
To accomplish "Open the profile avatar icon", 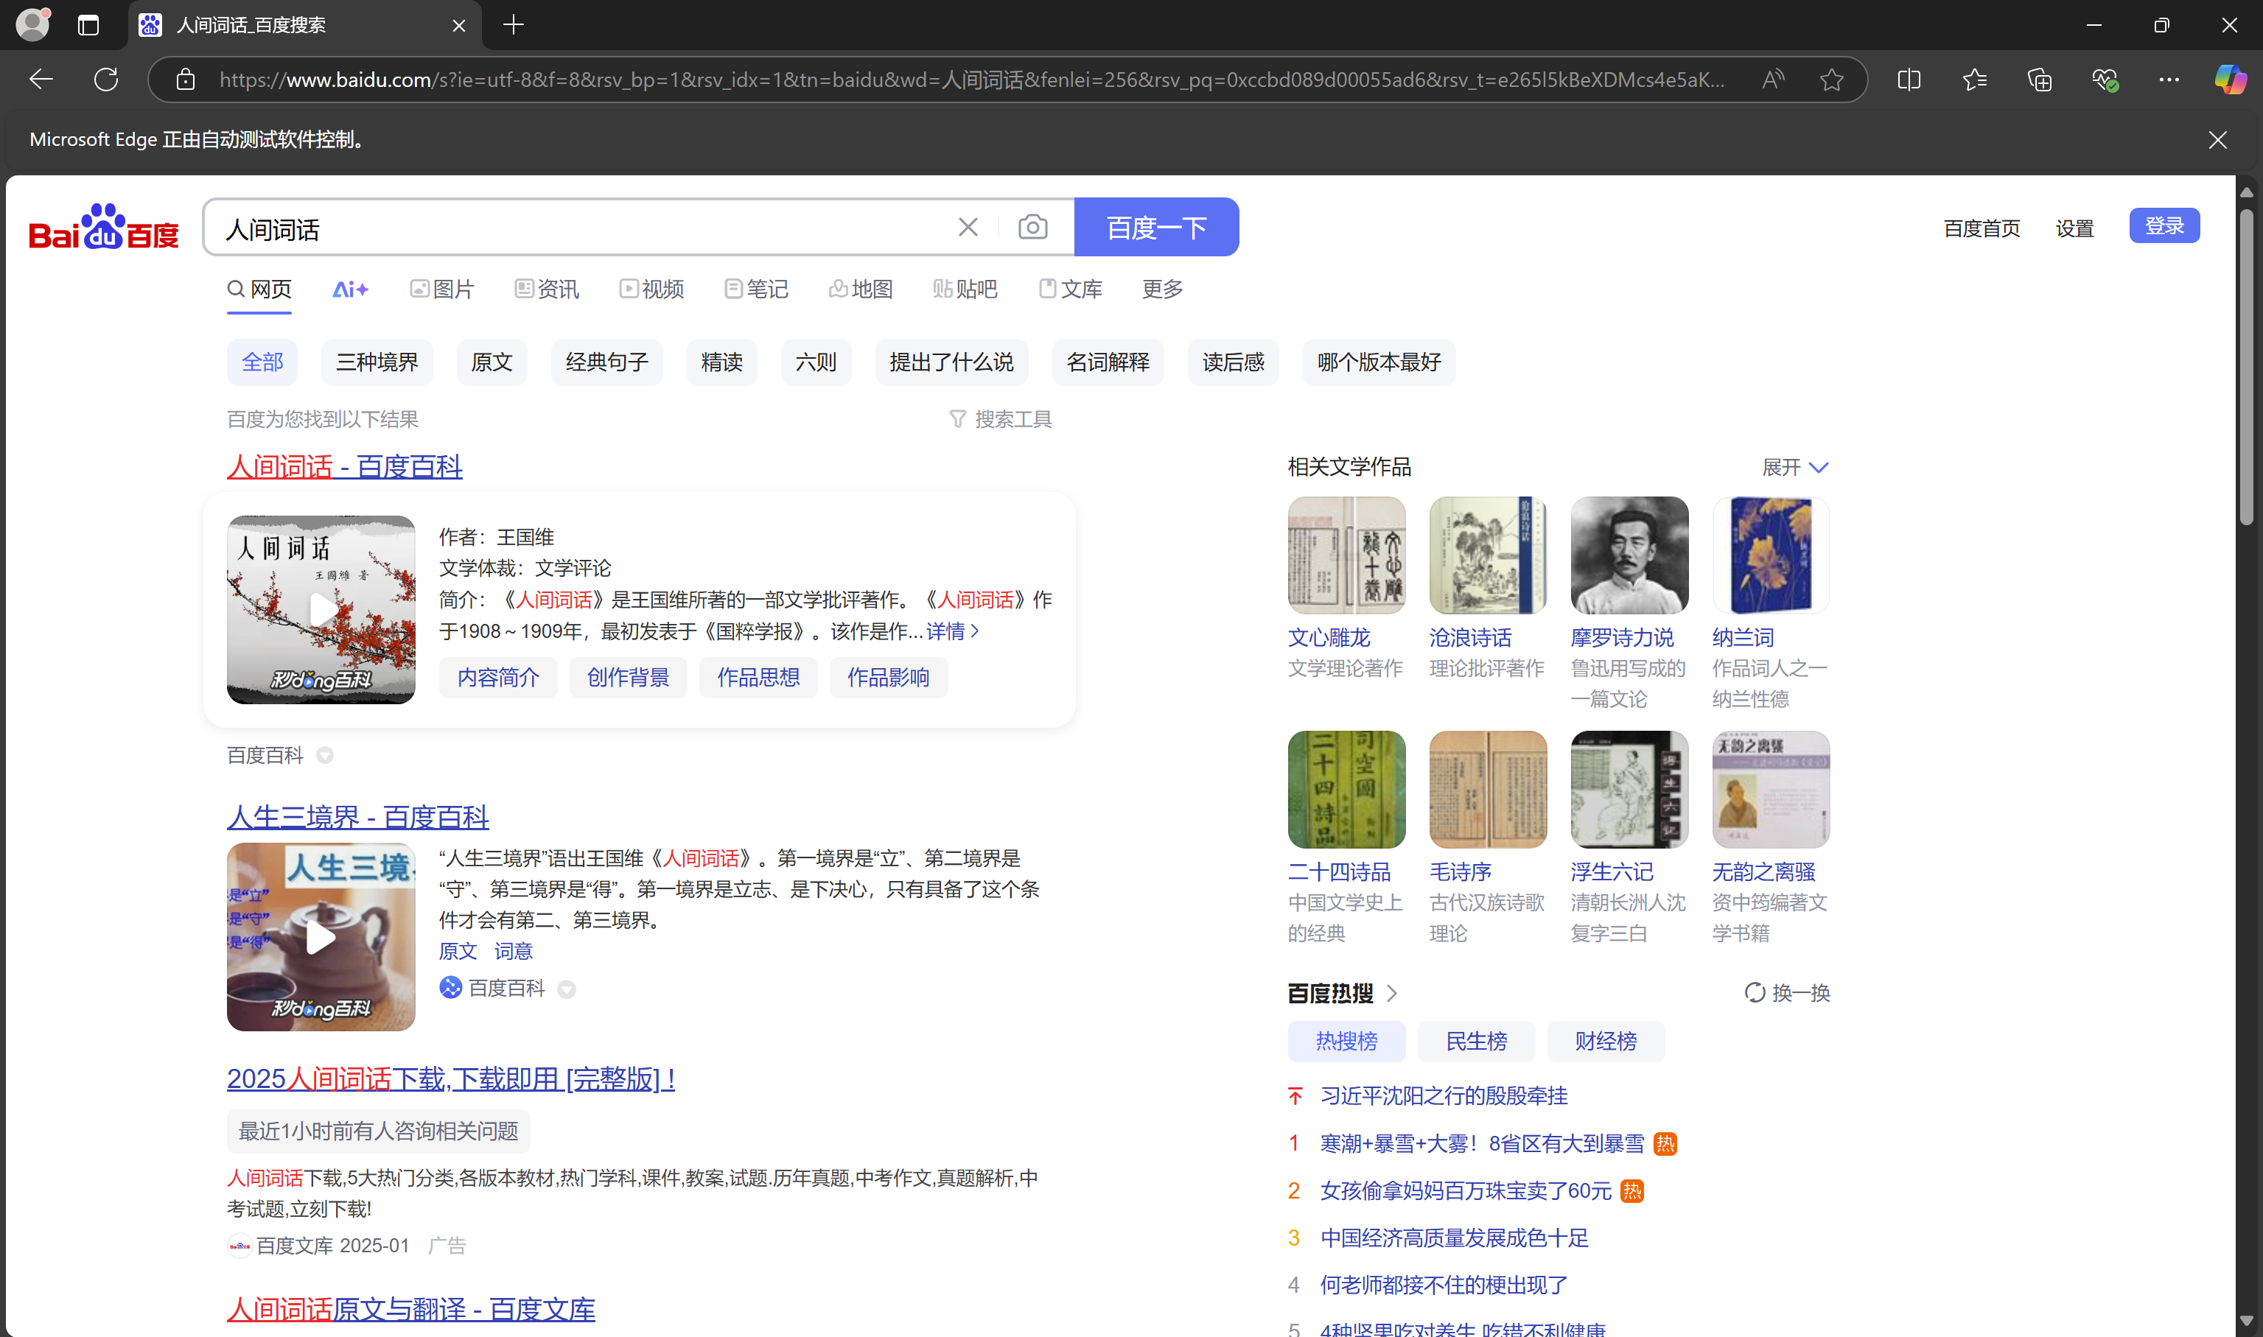I will tap(33, 24).
